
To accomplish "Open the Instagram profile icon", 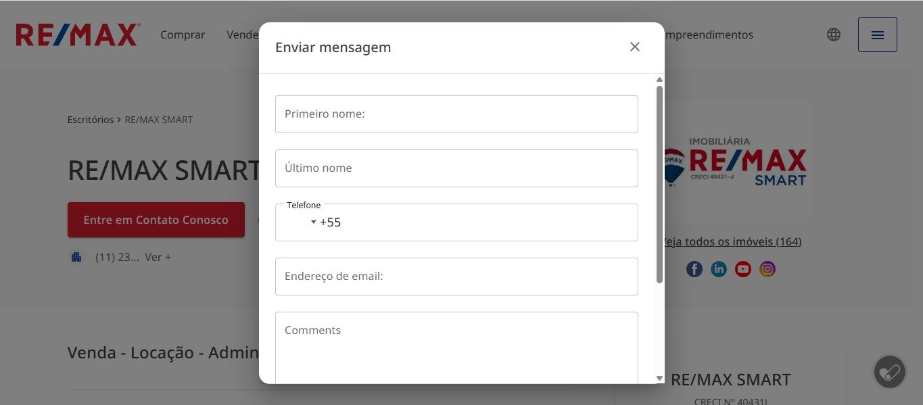I will pyautogui.click(x=767, y=269).
